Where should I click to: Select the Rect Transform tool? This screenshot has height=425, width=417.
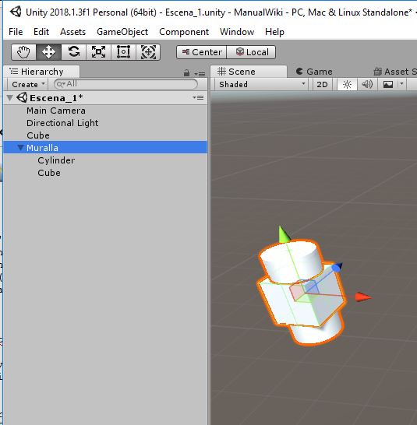point(123,52)
